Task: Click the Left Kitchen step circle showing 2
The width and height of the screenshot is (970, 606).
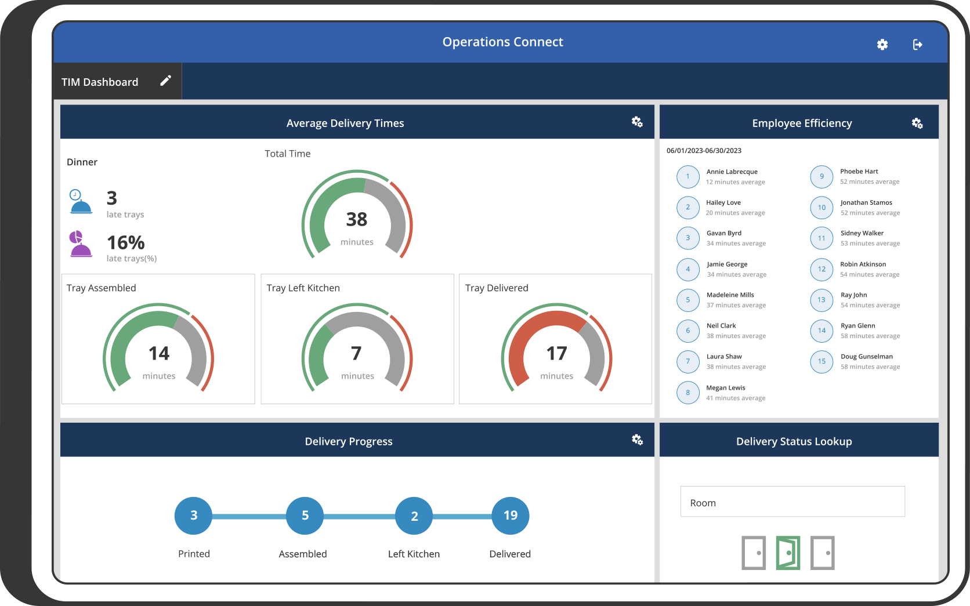Action: (414, 515)
